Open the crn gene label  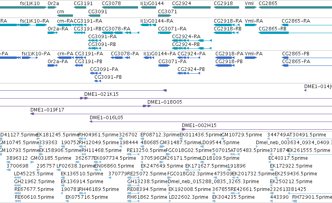[x=60, y=12]
